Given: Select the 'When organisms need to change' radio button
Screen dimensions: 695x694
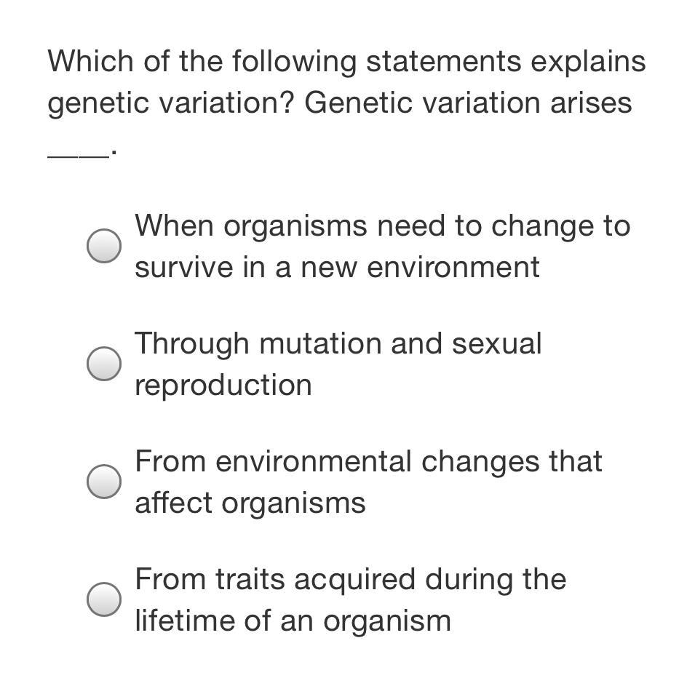Looking at the screenshot, I should tap(104, 246).
